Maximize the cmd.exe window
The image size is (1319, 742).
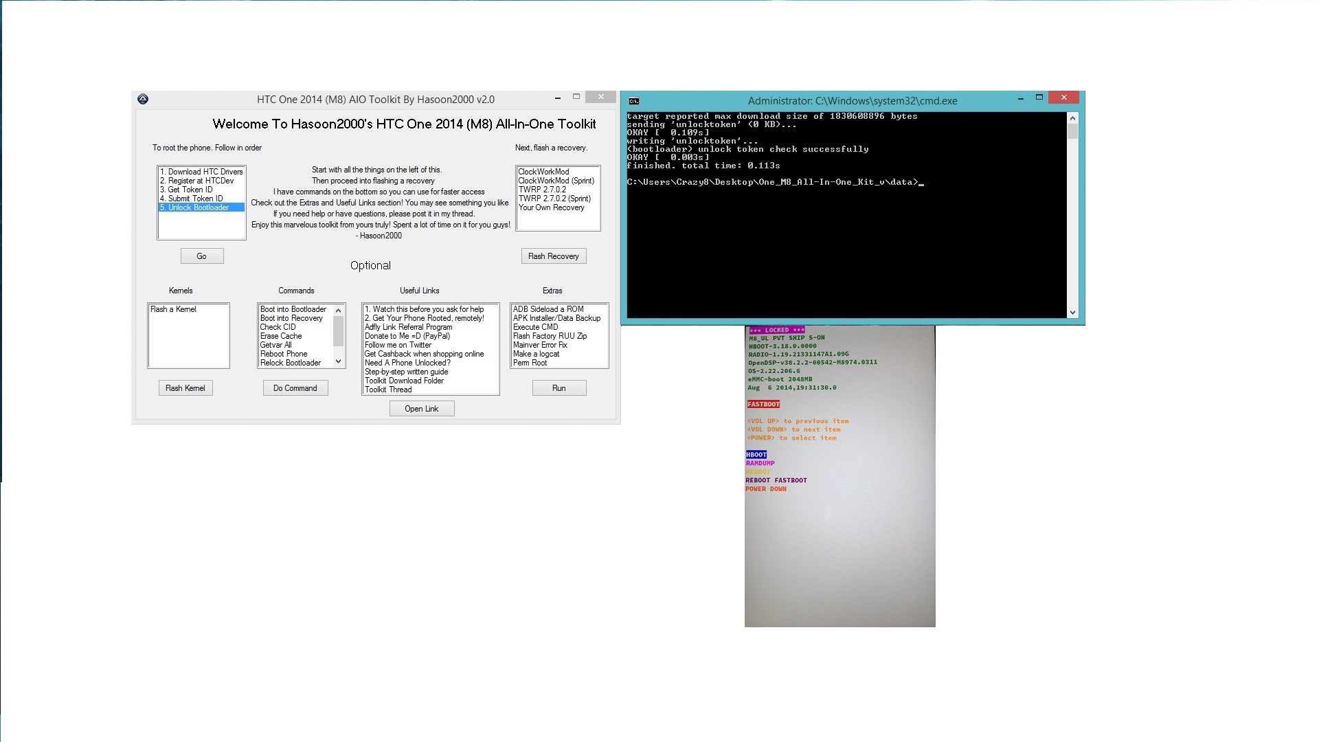point(1039,98)
